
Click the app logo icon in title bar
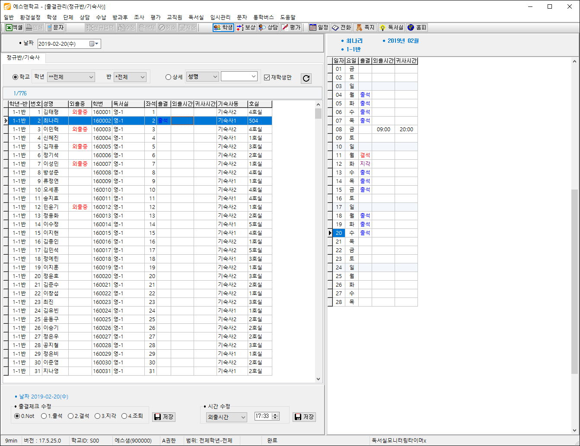click(x=7, y=6)
